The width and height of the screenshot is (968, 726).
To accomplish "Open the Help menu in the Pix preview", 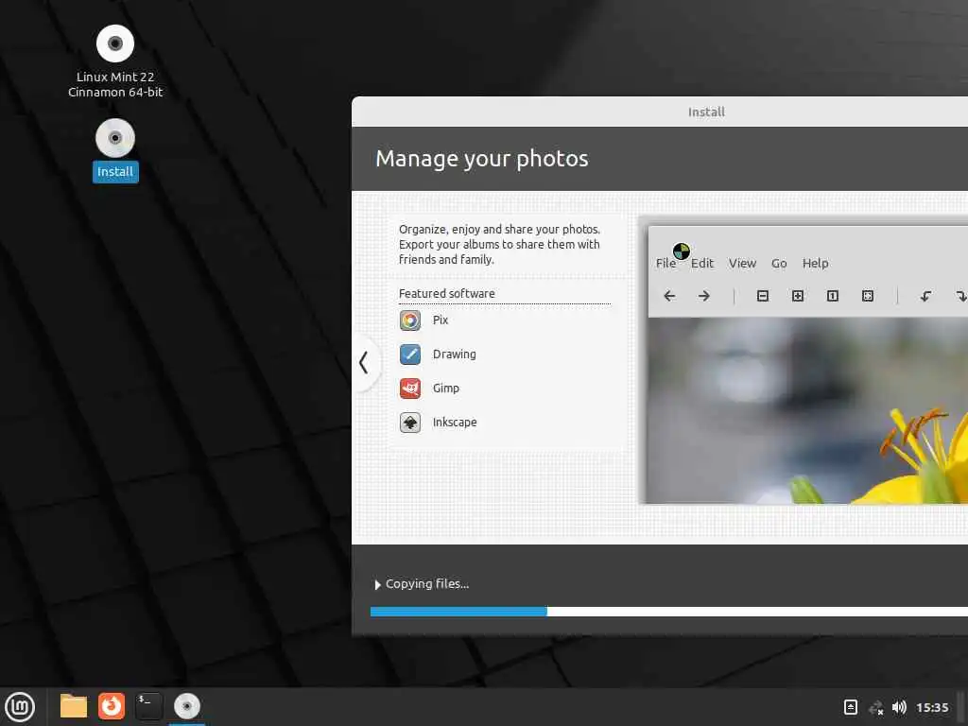I will [815, 263].
